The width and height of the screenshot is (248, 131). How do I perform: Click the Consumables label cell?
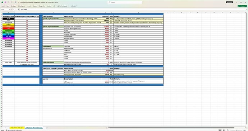53,46
